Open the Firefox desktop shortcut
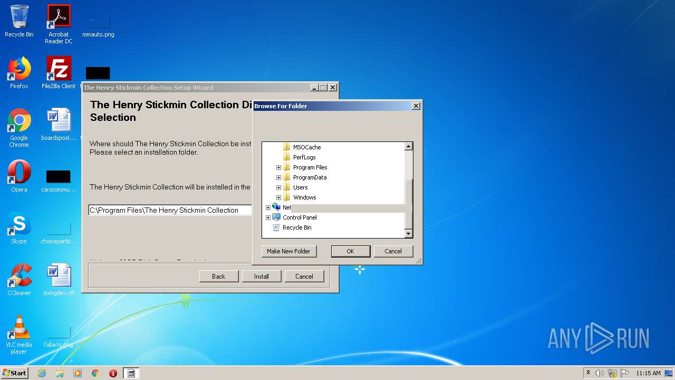Viewport: 675px width, 380px height. click(19, 73)
